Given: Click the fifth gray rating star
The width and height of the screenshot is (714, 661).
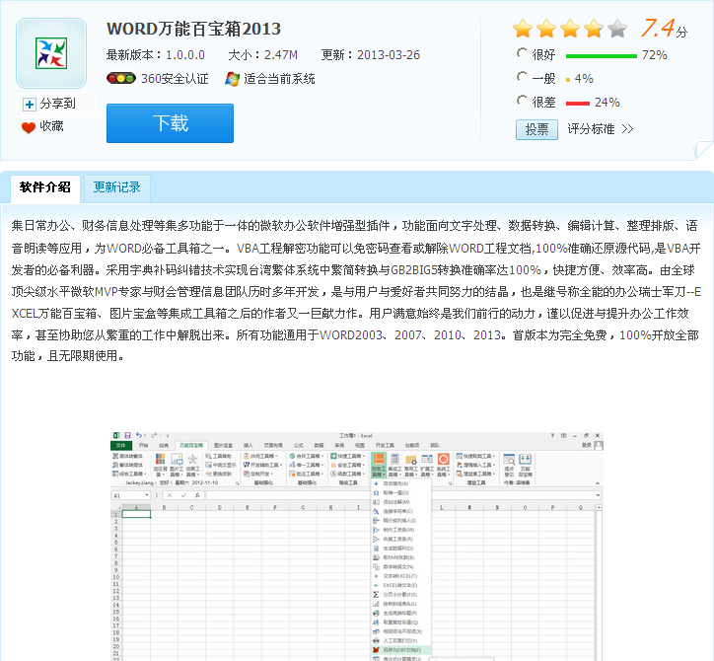Looking at the screenshot, I should pos(616,29).
